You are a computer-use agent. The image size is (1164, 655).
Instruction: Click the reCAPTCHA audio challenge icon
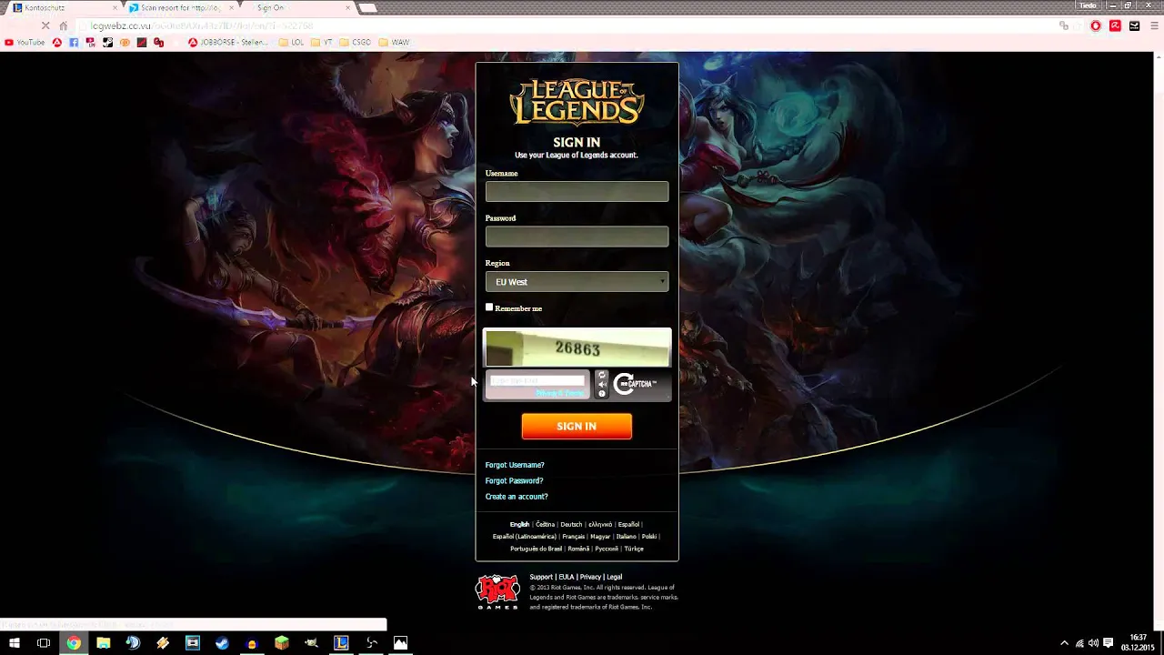(601, 385)
